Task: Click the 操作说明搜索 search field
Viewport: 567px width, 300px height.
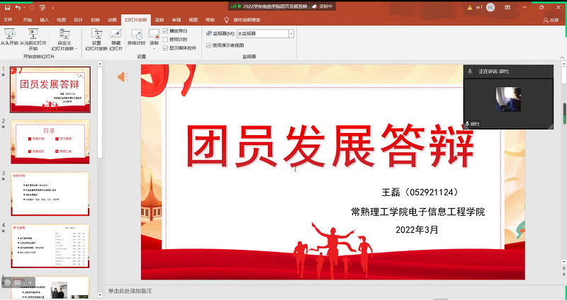Action: click(x=247, y=20)
